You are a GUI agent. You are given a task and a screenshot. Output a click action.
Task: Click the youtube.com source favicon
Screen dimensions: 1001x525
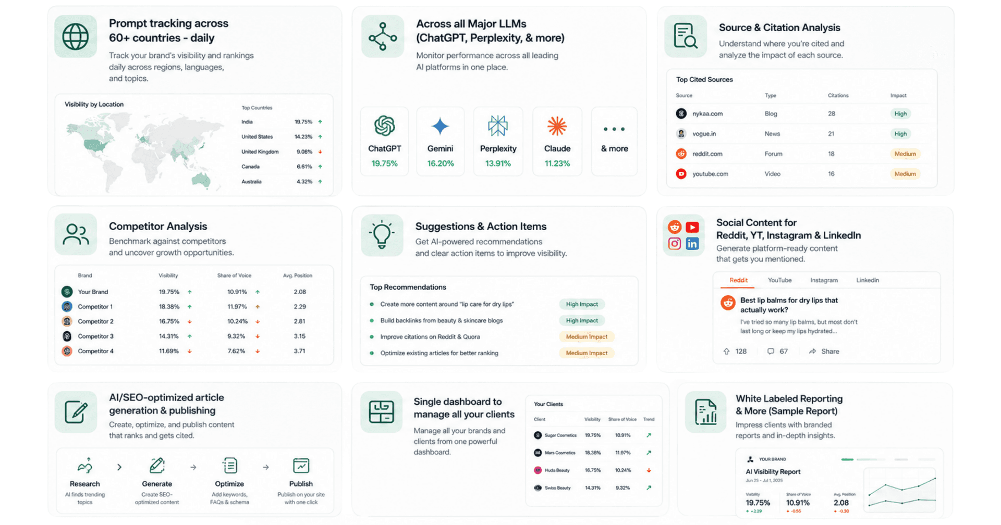tap(681, 174)
